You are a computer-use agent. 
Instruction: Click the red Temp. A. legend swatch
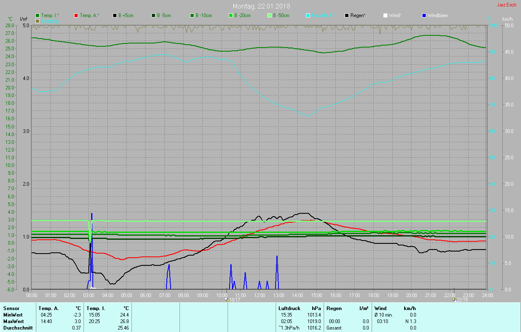[x=76, y=15]
